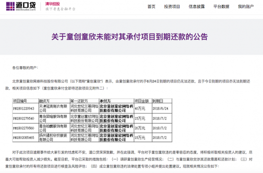Click the cell 扬州通和针织服装有限公司

pyautogui.click(x=53, y=138)
